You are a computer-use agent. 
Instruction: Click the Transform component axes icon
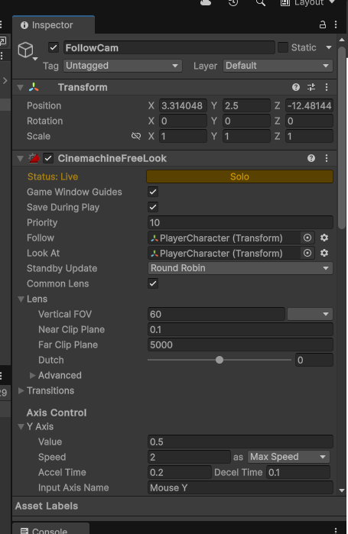[x=34, y=87]
